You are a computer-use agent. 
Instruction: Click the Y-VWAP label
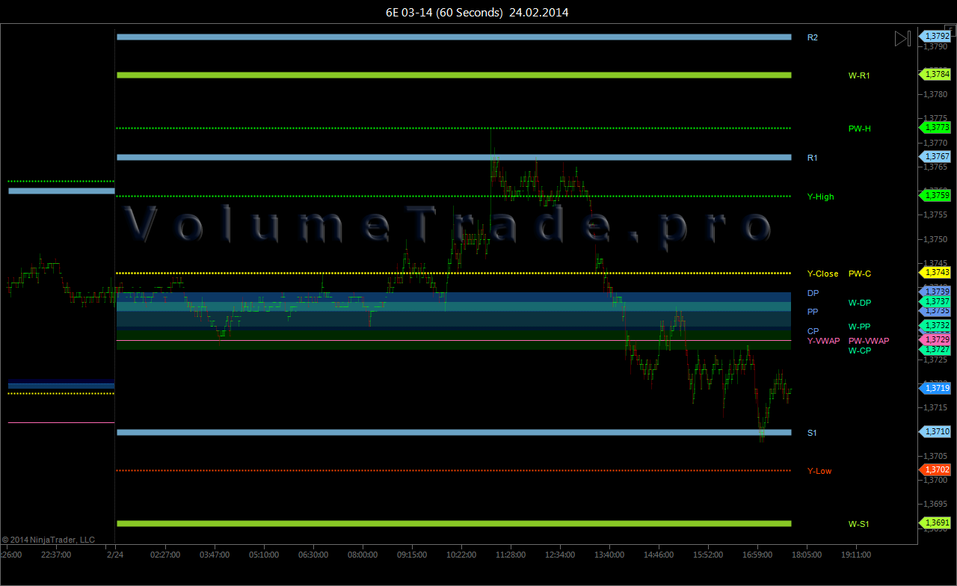[x=823, y=341]
